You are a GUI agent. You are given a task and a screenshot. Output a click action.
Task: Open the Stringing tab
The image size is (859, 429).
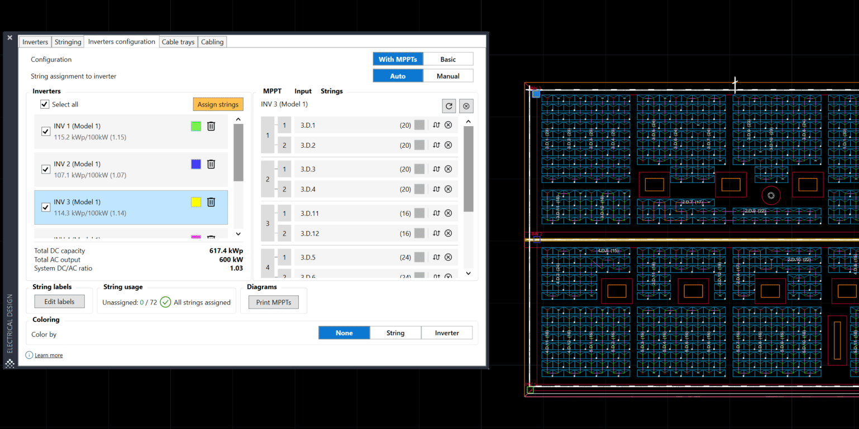(x=68, y=41)
